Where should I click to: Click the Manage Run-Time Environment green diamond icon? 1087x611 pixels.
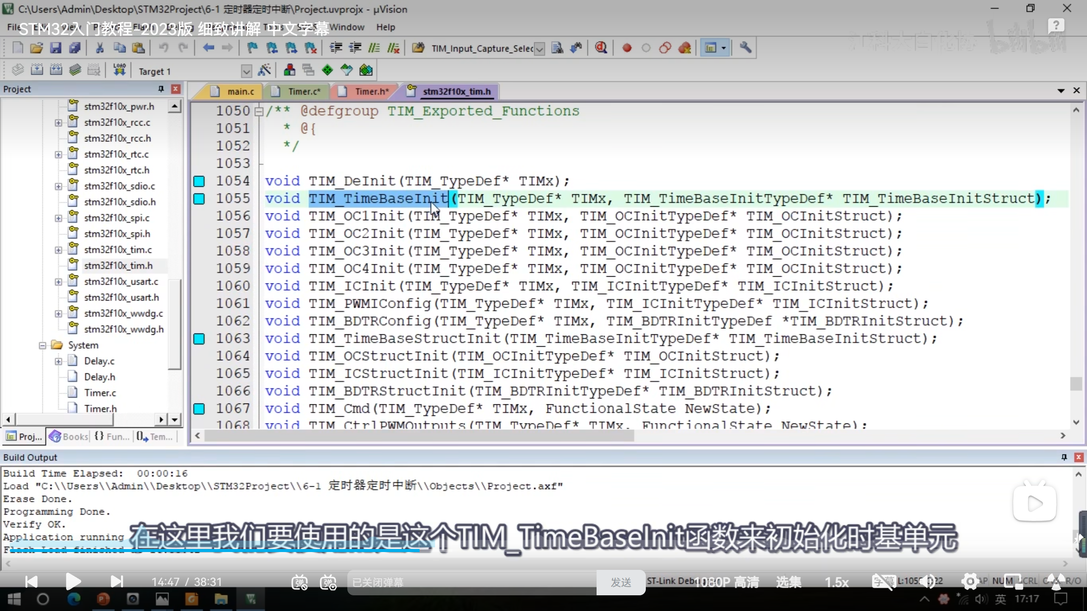pos(327,70)
